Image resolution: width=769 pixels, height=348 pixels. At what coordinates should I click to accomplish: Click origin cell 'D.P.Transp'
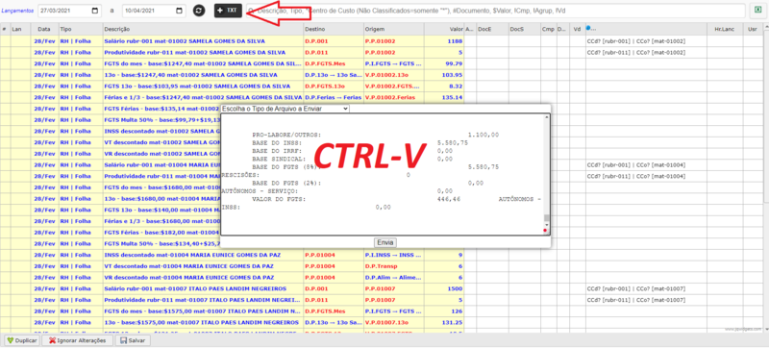[x=394, y=266]
